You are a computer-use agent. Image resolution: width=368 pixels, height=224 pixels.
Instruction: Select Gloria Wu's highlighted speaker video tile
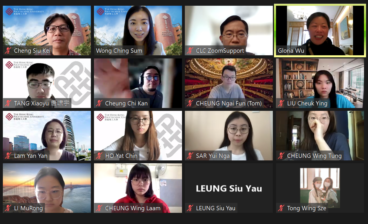pos(320,30)
